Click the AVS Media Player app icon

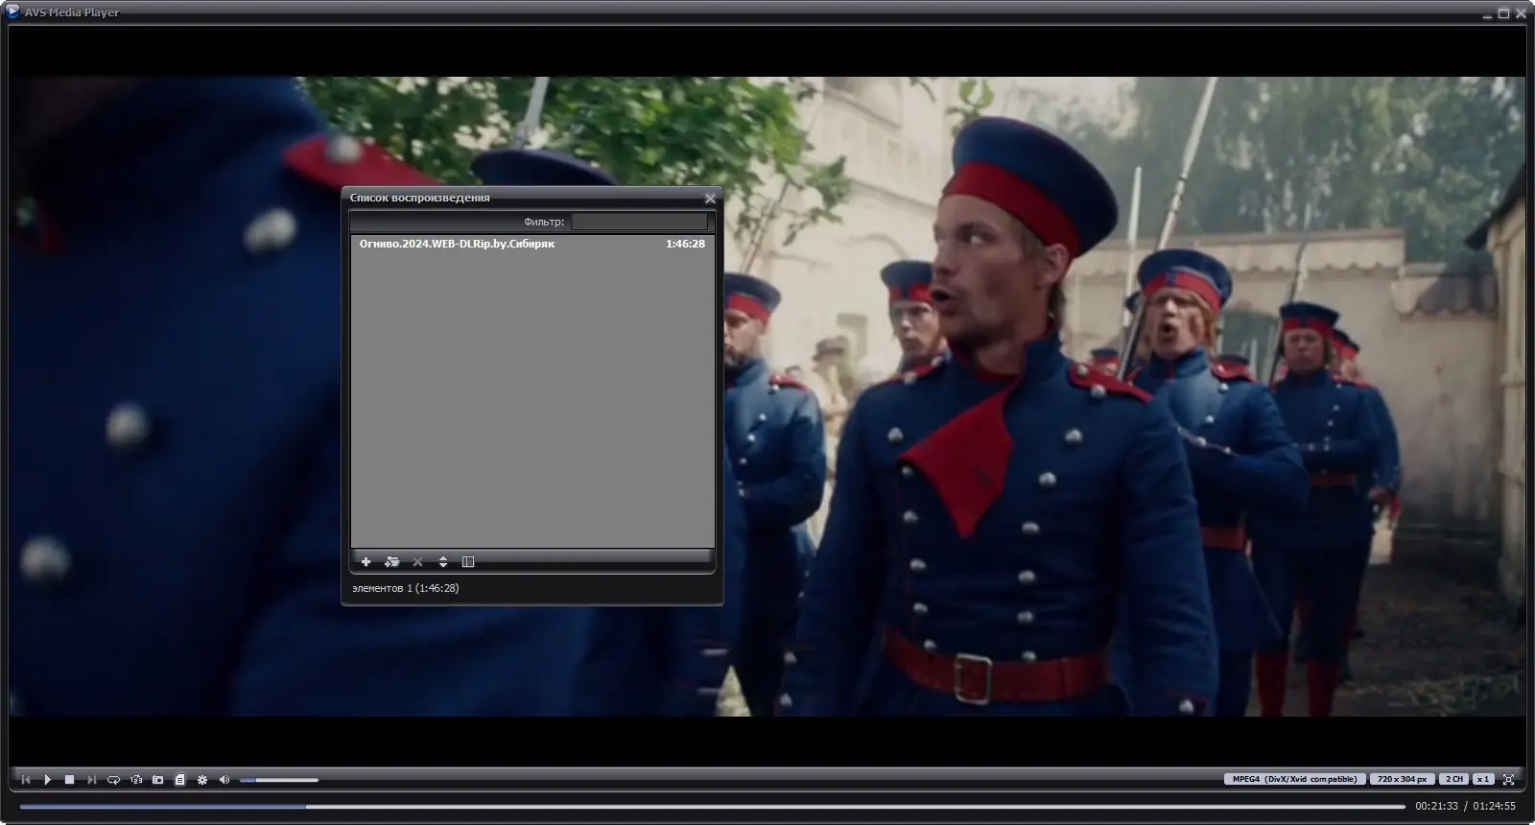pos(13,12)
